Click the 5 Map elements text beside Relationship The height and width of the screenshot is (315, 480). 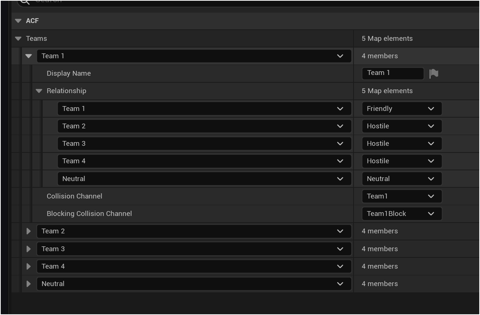point(387,91)
